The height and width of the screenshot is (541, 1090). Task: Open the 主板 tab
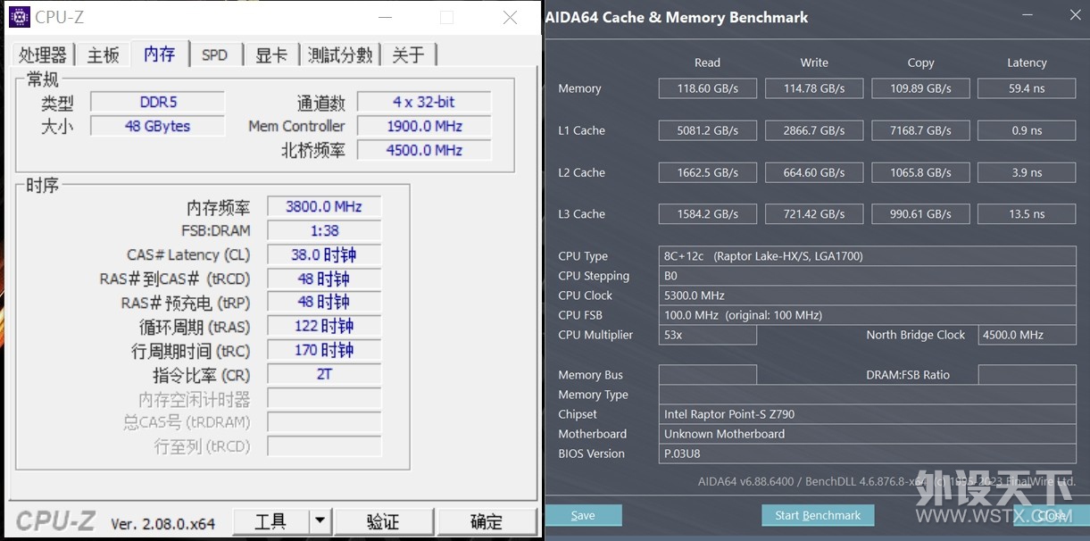[104, 54]
